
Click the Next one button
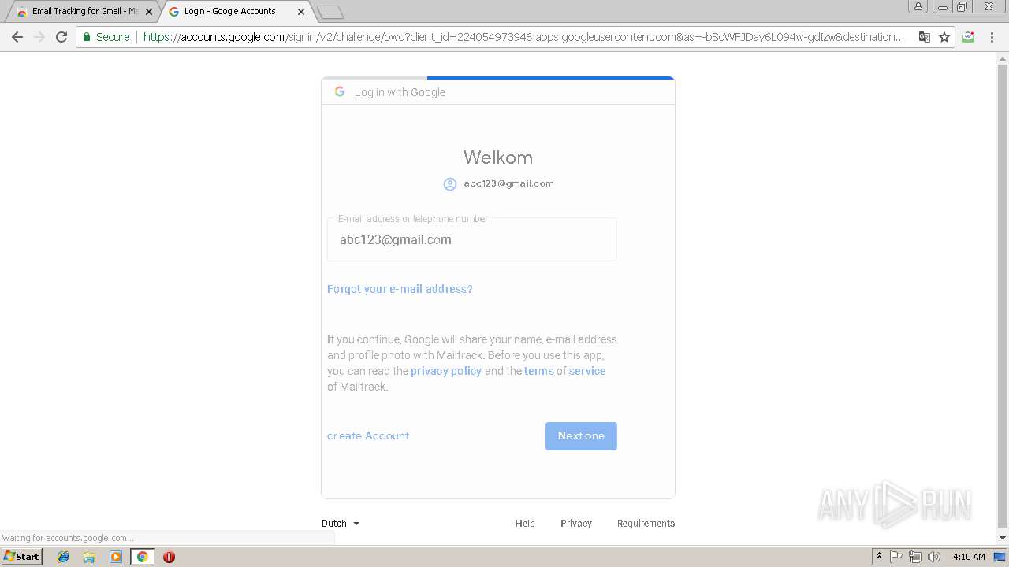(x=581, y=436)
